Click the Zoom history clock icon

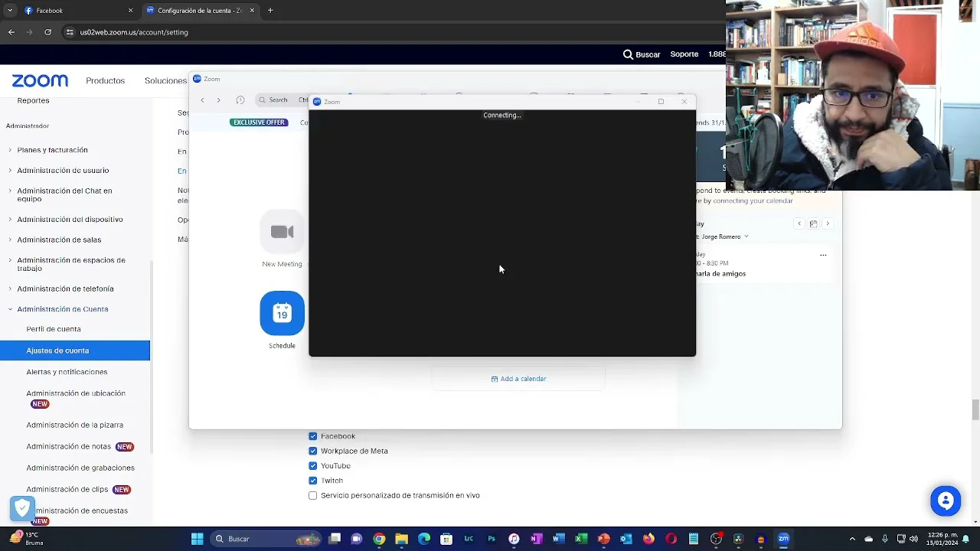[240, 100]
